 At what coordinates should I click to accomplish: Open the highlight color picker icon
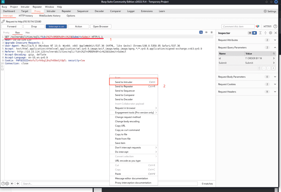[x=257, y=26]
